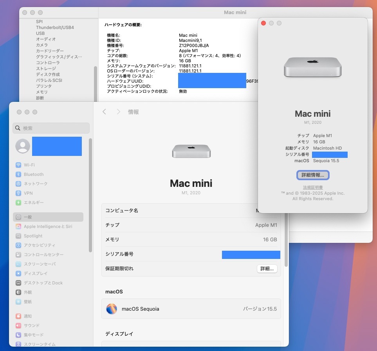Select ストレージ in System Information sidebar
The image size is (377, 351).
click(46, 68)
